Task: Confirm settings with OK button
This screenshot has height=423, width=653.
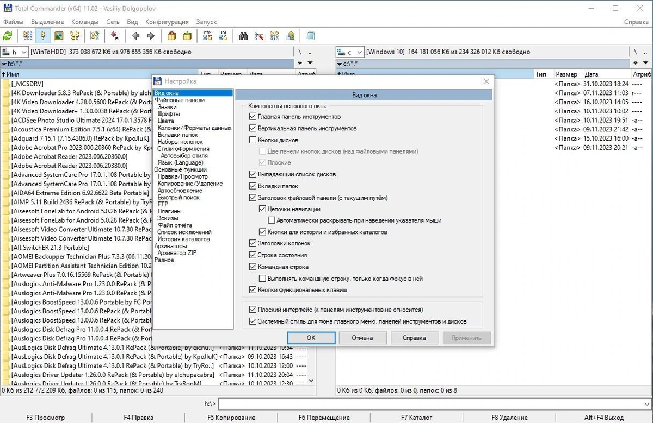Action: click(311, 338)
